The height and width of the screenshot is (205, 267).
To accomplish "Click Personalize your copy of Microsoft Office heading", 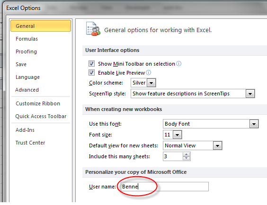I will tap(136, 172).
